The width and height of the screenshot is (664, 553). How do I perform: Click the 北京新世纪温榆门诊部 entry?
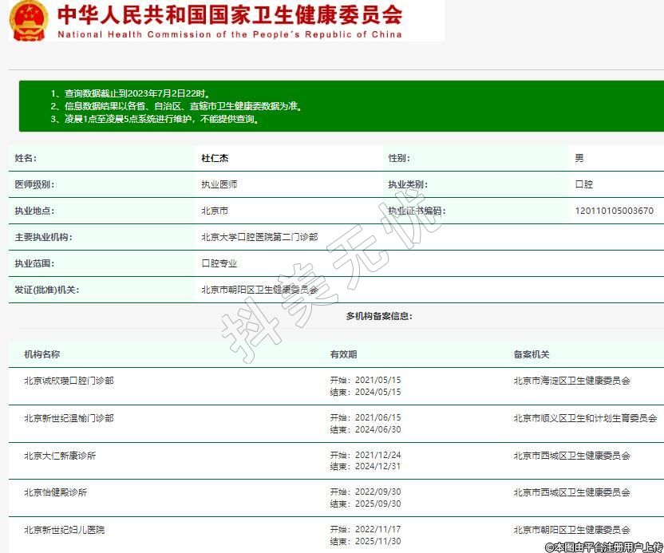(69, 418)
